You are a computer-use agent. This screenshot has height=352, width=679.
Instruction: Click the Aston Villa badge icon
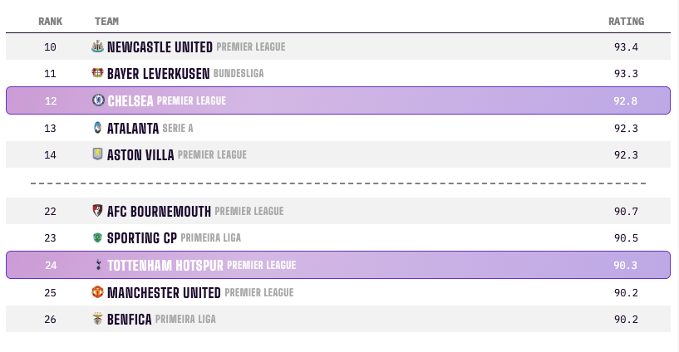coord(97,154)
